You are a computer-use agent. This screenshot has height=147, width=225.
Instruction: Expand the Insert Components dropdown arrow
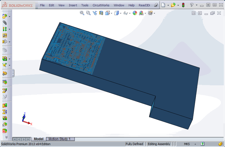(9, 17)
